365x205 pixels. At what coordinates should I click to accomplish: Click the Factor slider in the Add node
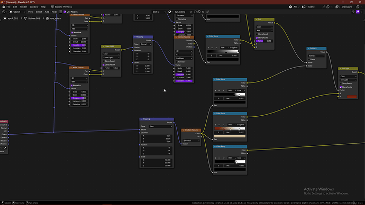[264, 41]
